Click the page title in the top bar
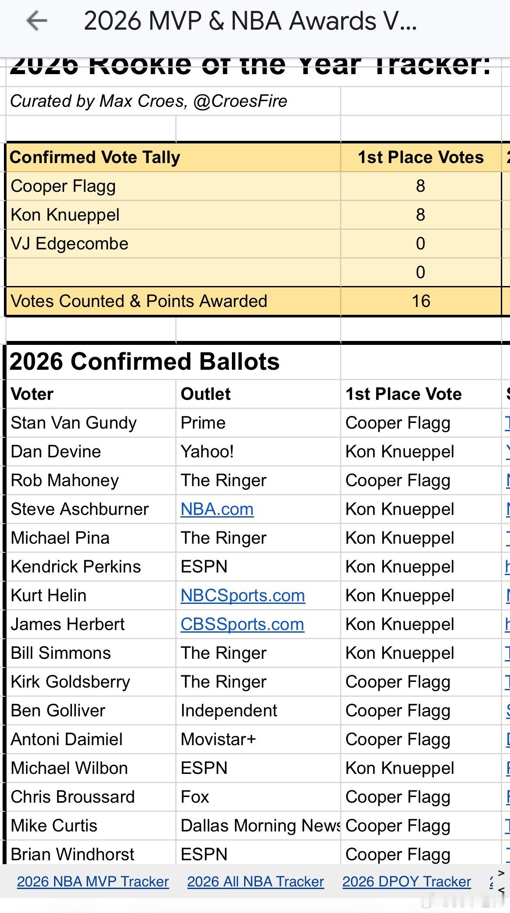Image resolution: width=510 pixels, height=913 pixels. coord(250,21)
